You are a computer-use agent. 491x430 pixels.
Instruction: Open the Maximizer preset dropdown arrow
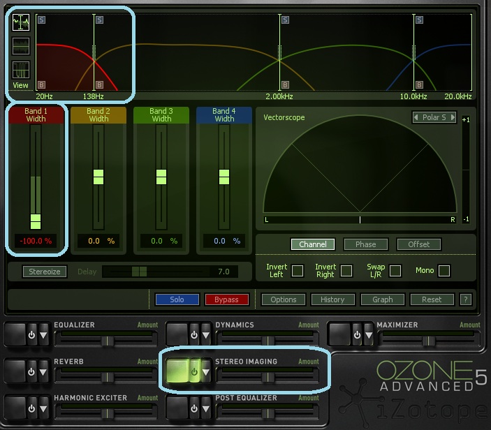pyautogui.click(x=369, y=335)
